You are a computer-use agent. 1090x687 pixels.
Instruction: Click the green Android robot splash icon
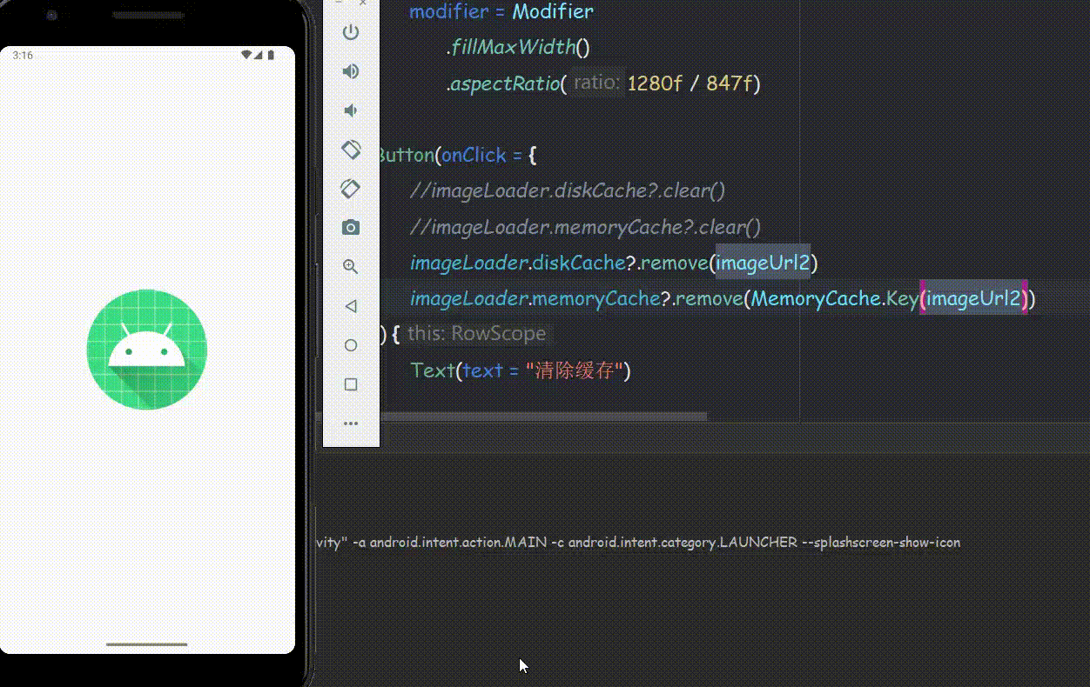147,349
